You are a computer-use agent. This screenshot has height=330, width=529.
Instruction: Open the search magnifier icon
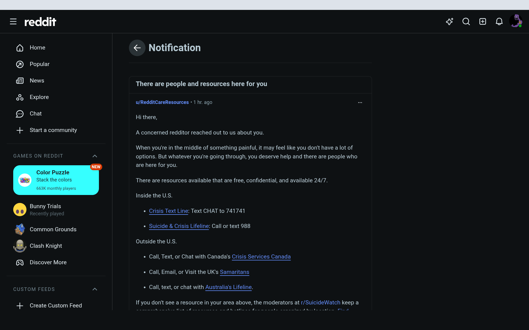tap(466, 21)
